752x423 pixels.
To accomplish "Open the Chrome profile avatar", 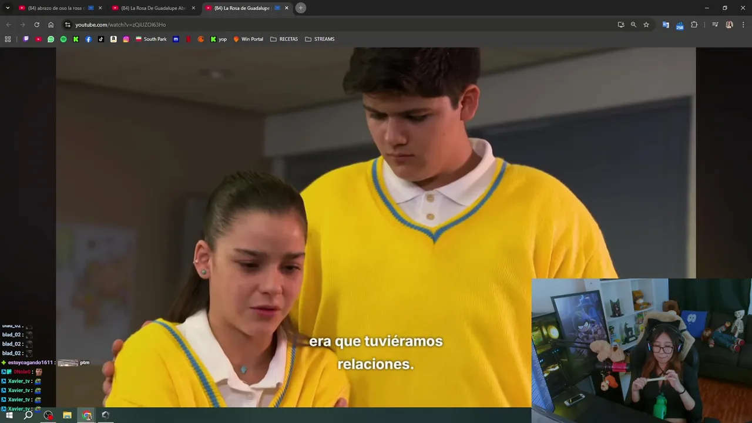I will tap(729, 25).
